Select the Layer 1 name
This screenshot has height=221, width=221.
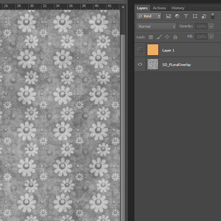(x=168, y=50)
